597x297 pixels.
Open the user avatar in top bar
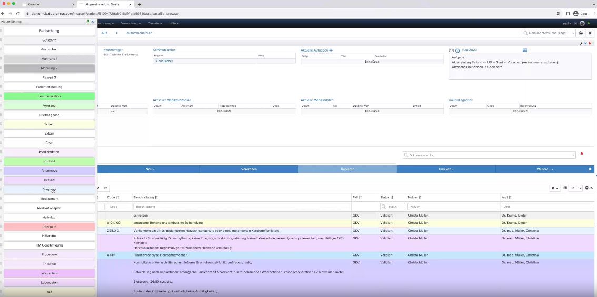tap(582, 23)
